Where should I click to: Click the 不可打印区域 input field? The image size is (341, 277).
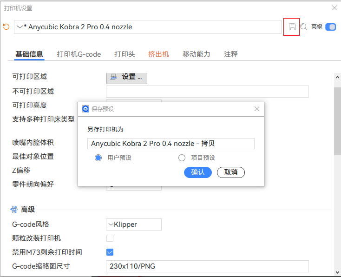[x=207, y=92]
